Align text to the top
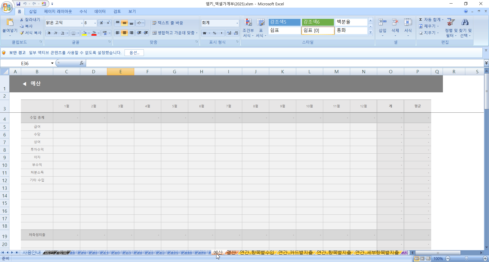 118,23
